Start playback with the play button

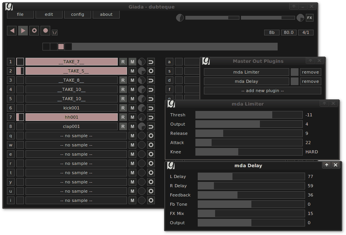click(23, 30)
